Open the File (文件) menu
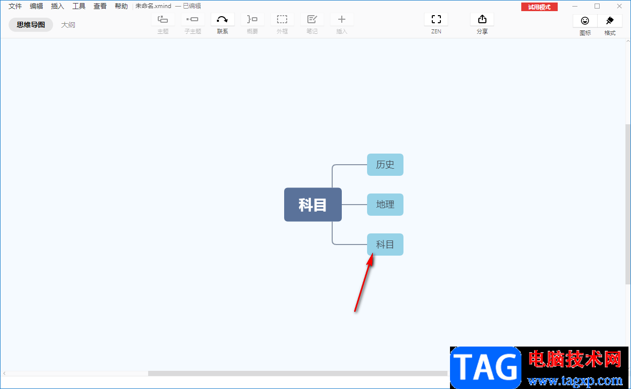The width and height of the screenshot is (631, 389). click(x=15, y=6)
